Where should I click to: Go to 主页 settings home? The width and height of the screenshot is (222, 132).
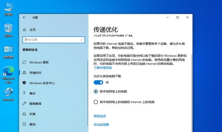tap(33, 30)
